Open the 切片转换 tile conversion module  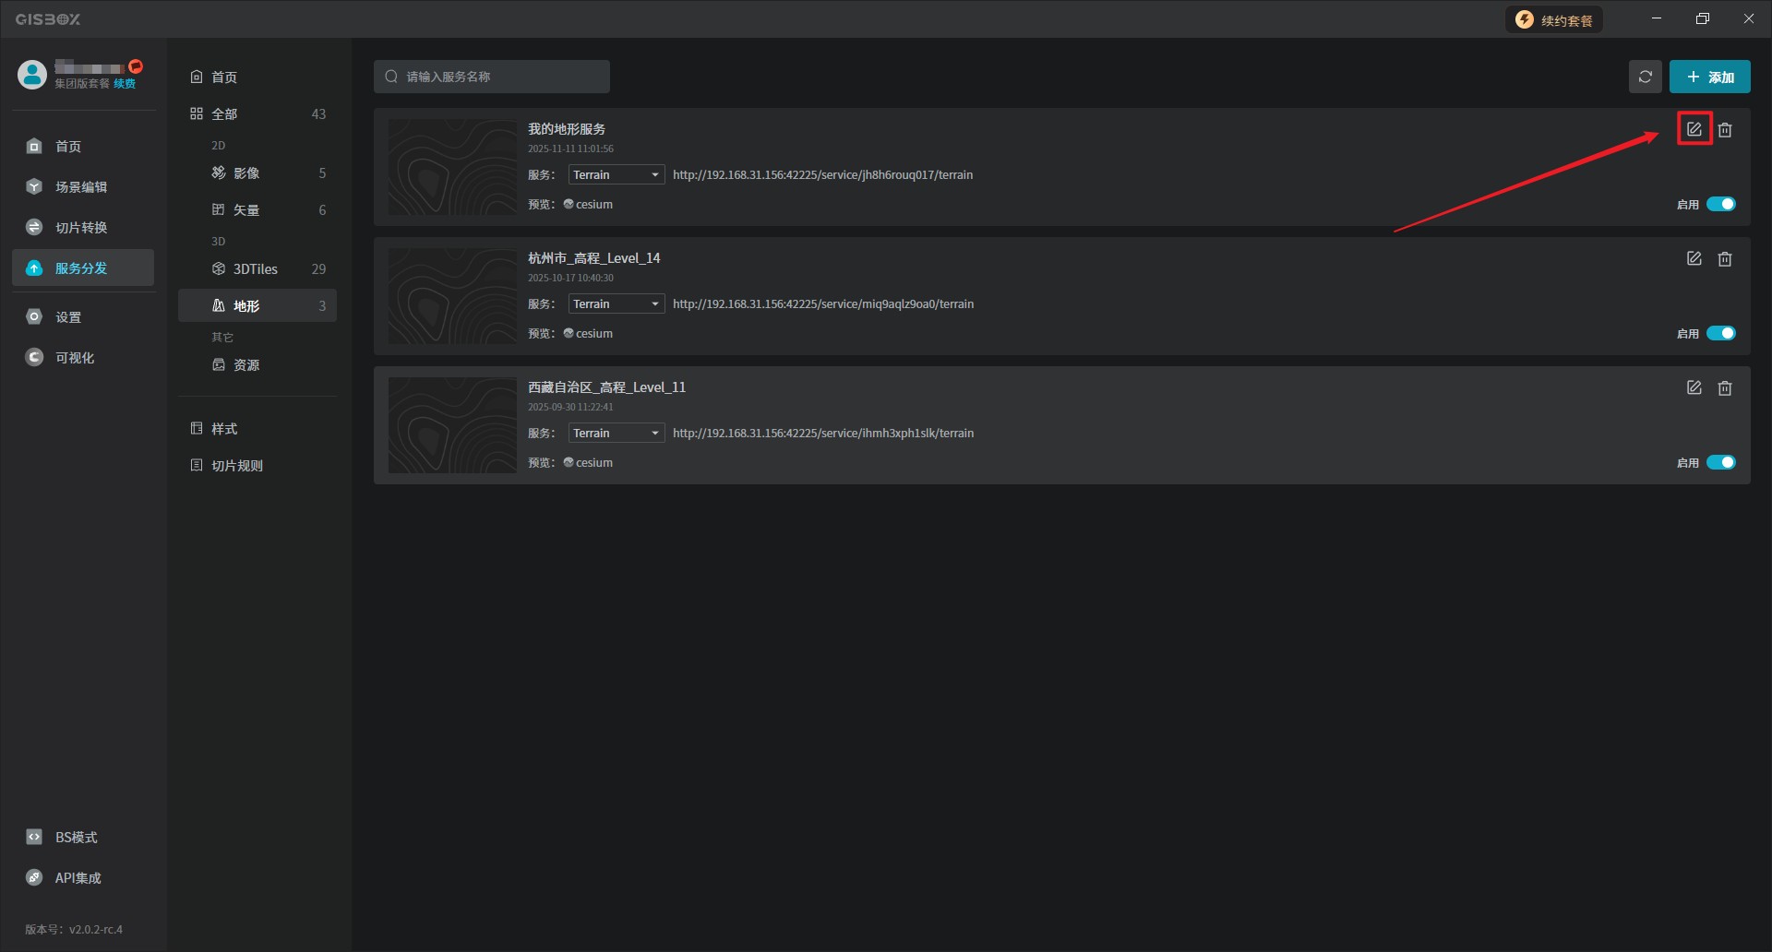tap(80, 228)
